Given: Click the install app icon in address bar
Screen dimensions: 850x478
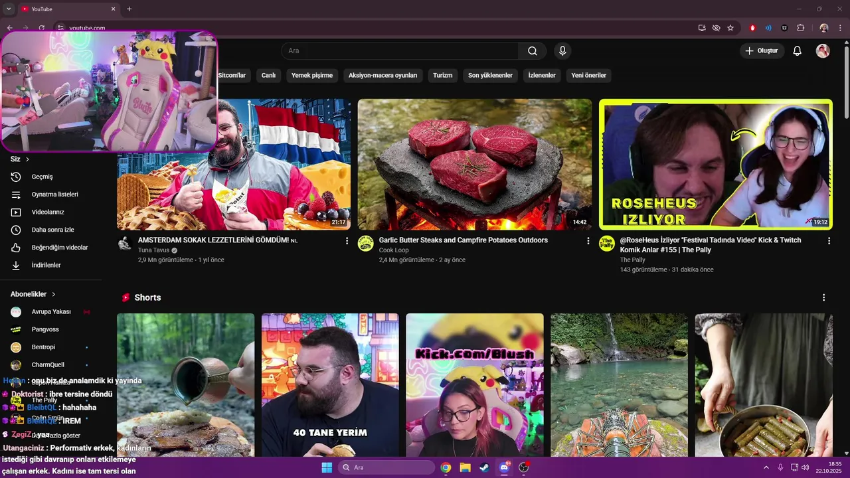Looking at the screenshot, I should click(x=702, y=28).
